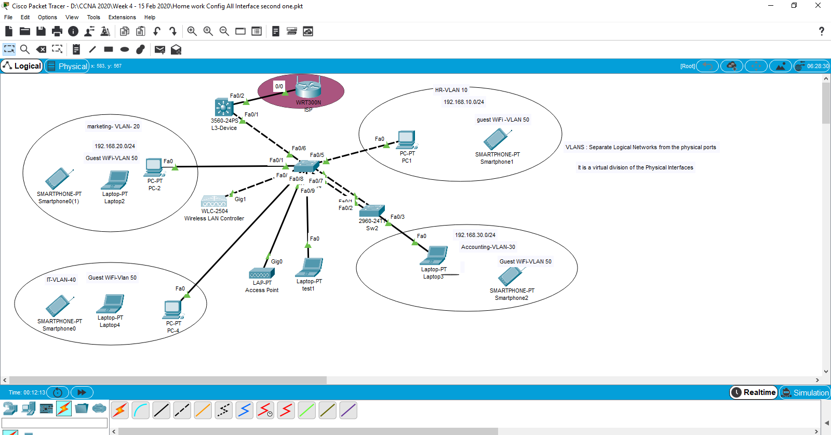This screenshot has height=435, width=831.
Task: Pick the Draw Freeform tool
Action: coord(140,49)
